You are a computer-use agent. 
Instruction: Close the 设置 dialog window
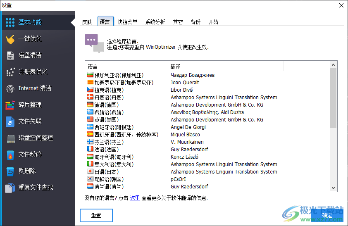pyautogui.click(x=341, y=5)
